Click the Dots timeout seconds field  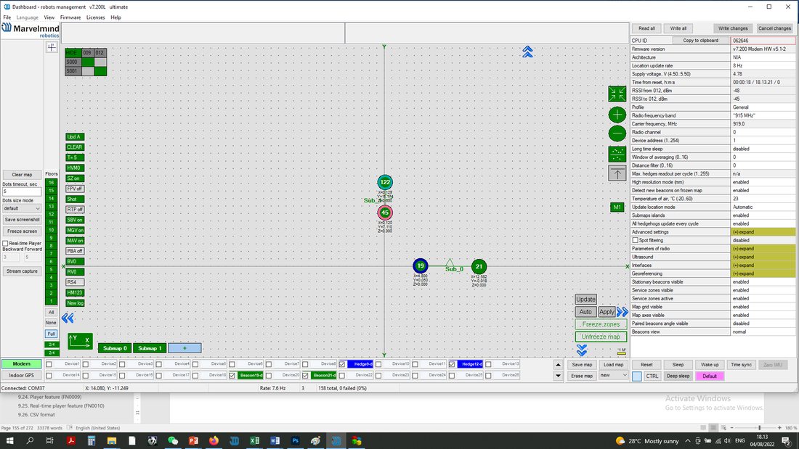coord(22,192)
